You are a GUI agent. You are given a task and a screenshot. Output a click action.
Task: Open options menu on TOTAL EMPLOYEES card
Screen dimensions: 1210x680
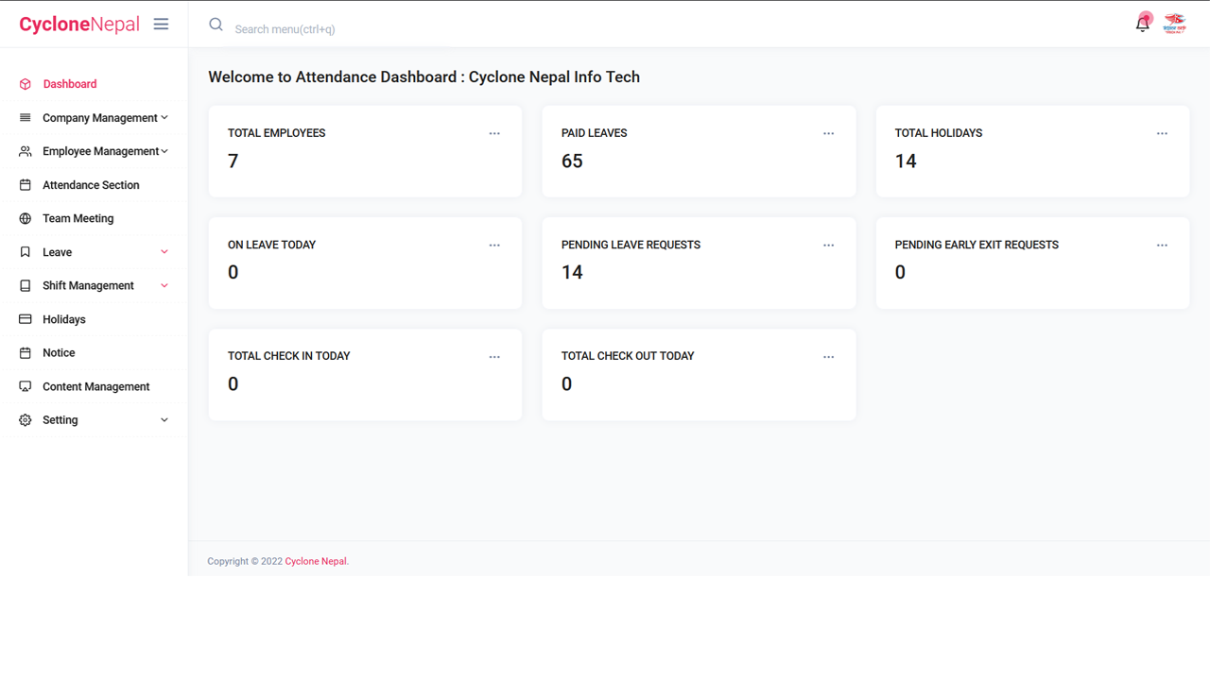[x=494, y=133]
